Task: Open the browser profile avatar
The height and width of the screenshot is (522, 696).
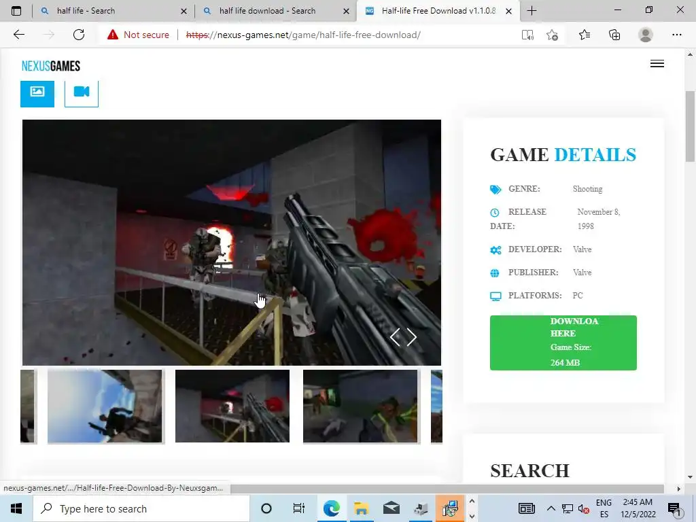Action: point(646,35)
